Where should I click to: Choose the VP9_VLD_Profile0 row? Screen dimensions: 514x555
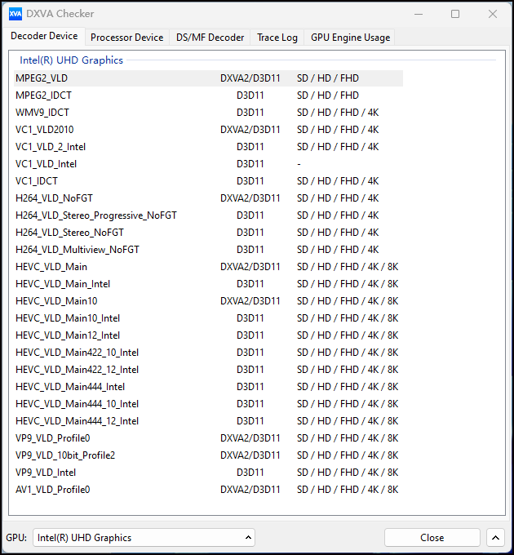(208, 438)
